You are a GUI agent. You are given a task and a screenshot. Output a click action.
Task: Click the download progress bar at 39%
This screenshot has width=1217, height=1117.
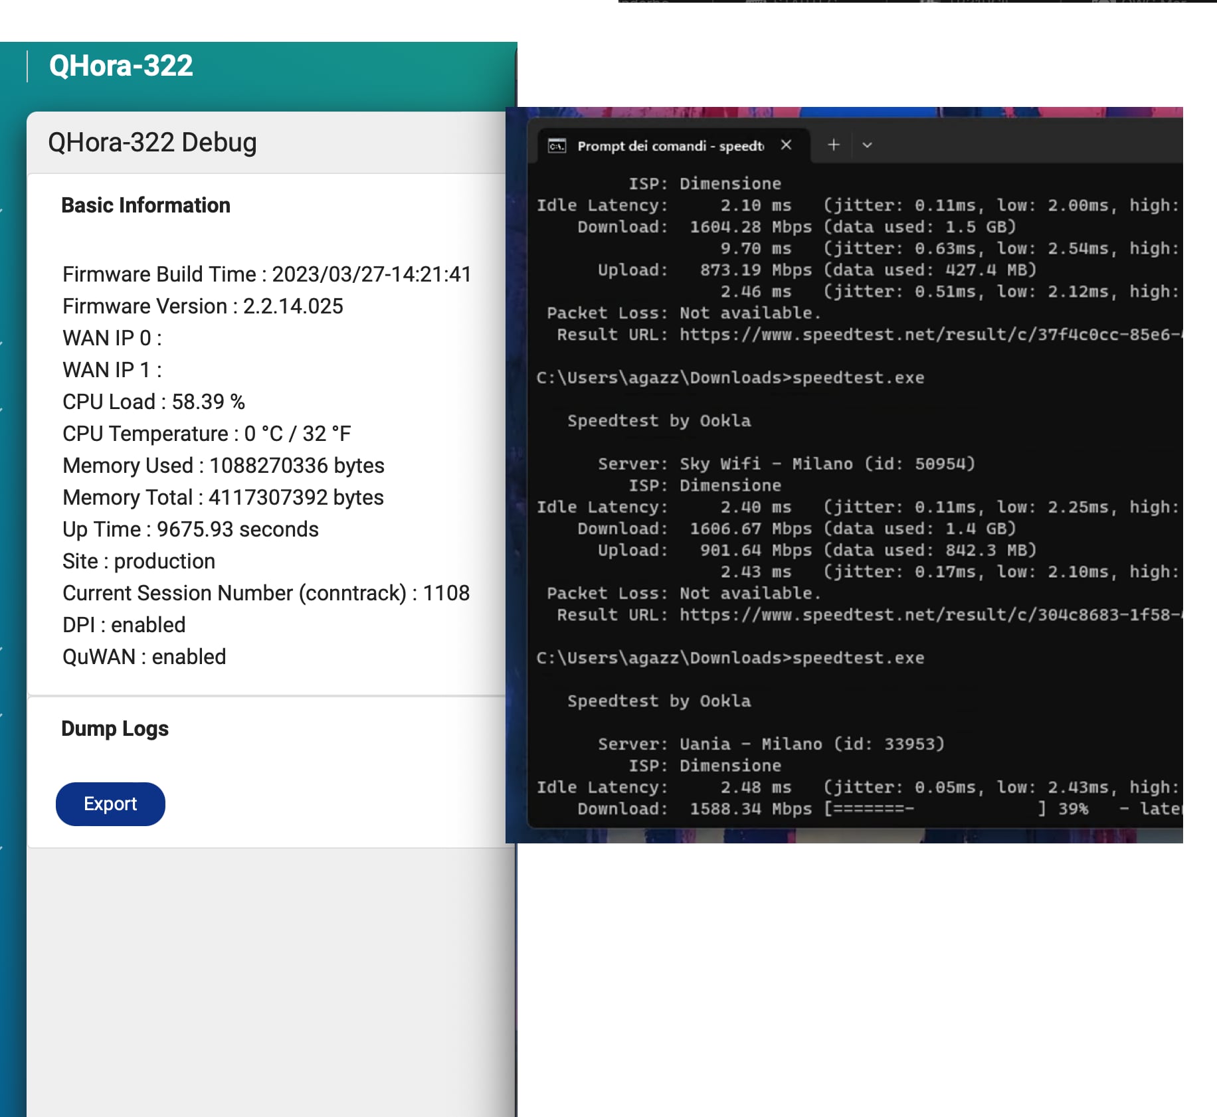pyautogui.click(x=935, y=809)
